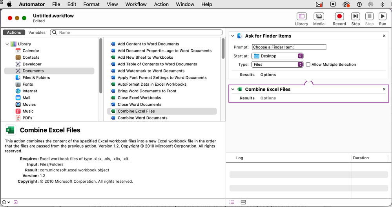392x207 pixels.
Task: Click the Bluetooth menu bar icon
Action: 382,4
